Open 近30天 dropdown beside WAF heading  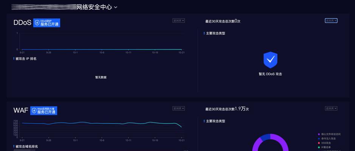178,108
